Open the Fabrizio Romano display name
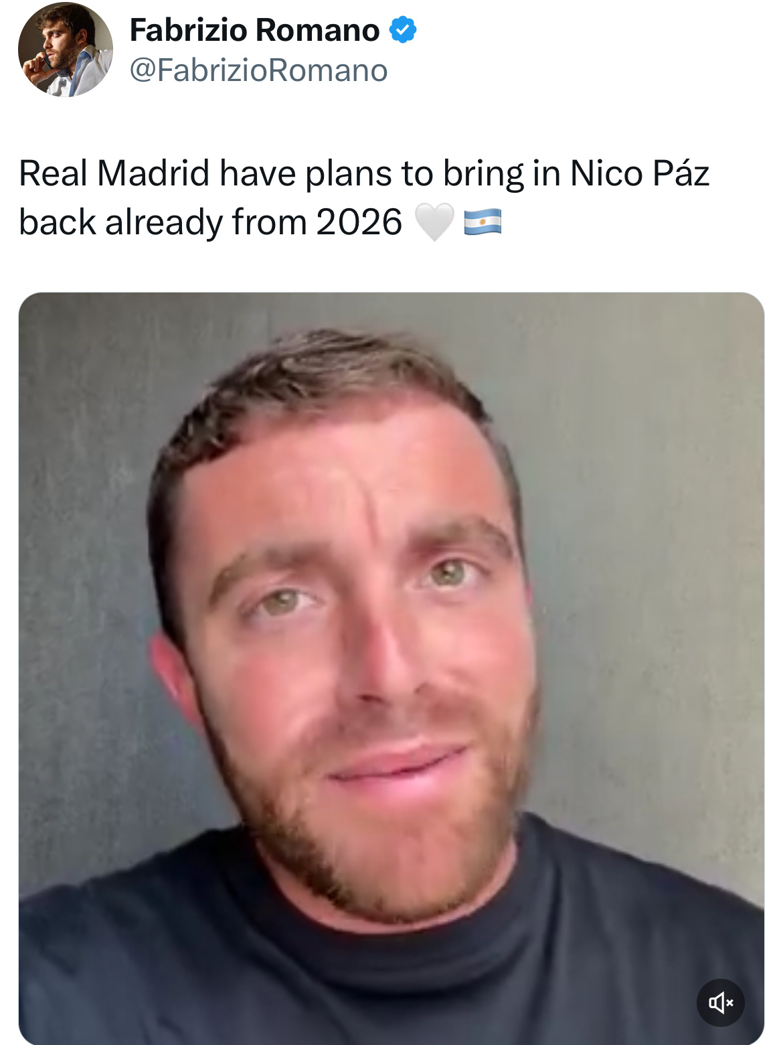Viewport: 783px width, 1045px height. click(254, 30)
